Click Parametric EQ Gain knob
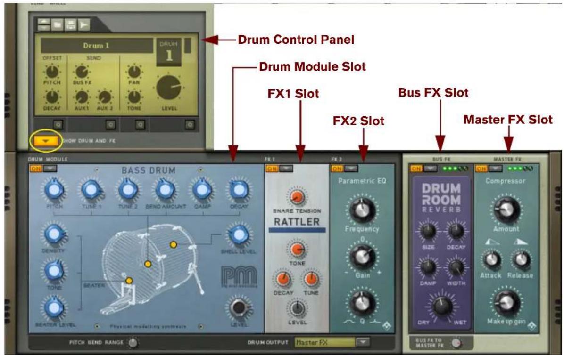 click(x=362, y=257)
